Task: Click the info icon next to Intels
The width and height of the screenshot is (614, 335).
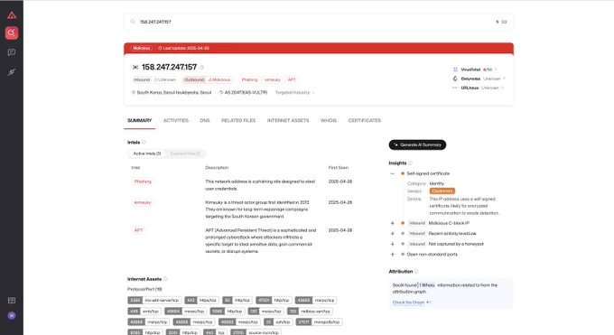Action: (144, 143)
